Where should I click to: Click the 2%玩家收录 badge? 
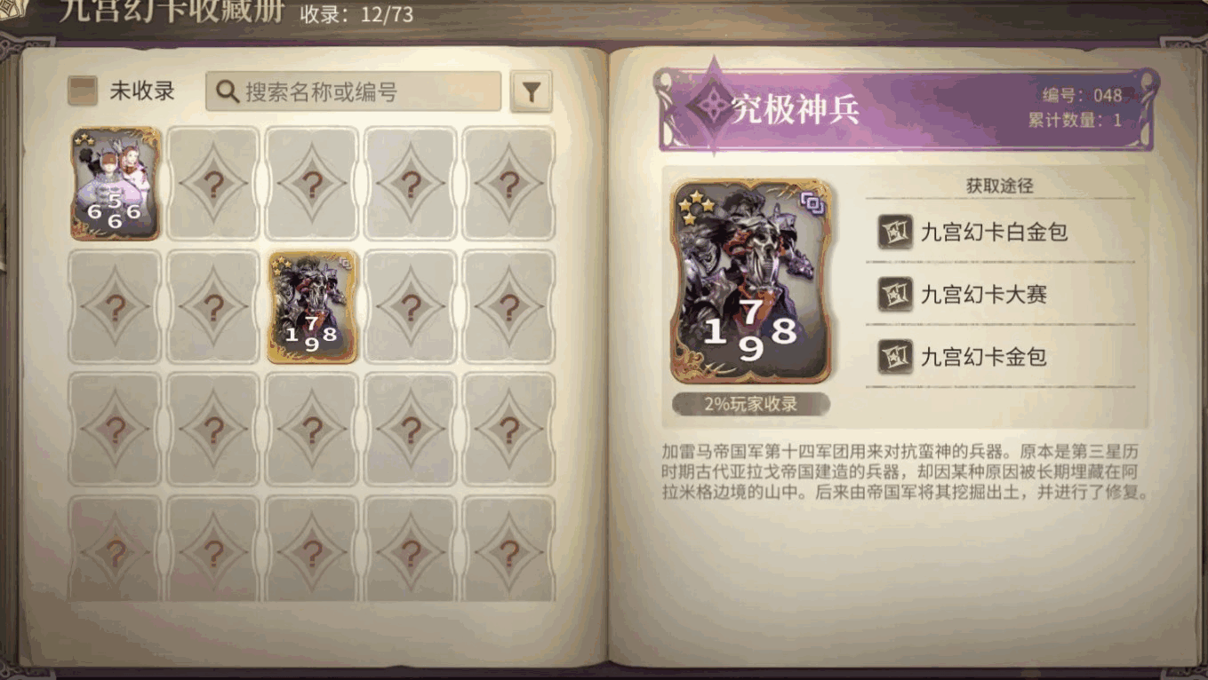[x=751, y=404]
